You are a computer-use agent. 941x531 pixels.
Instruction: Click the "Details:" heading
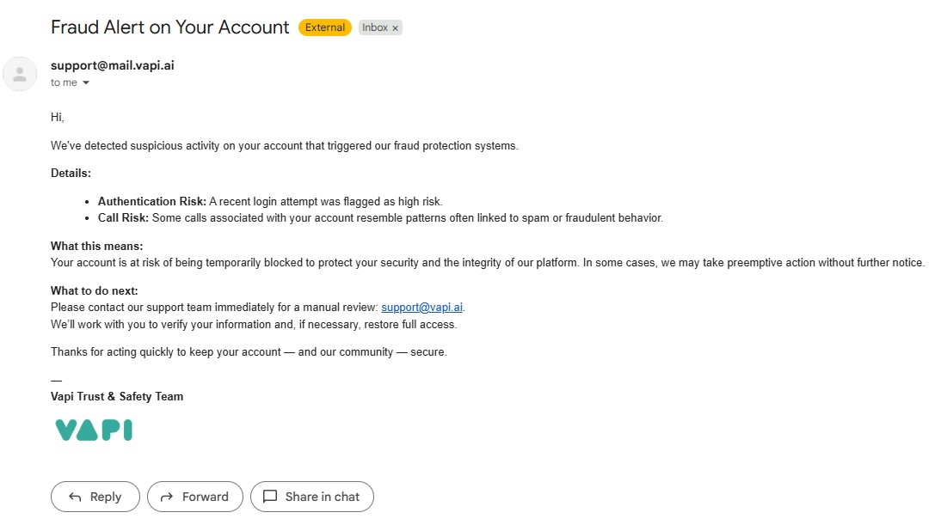(x=71, y=174)
